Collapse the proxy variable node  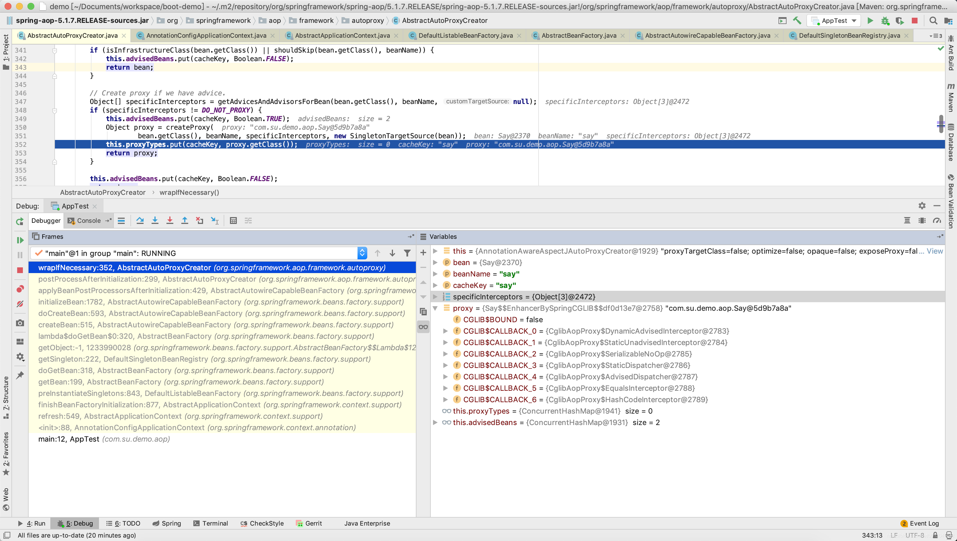pos(435,308)
